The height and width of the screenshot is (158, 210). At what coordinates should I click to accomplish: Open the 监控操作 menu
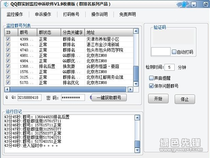pos(15,14)
